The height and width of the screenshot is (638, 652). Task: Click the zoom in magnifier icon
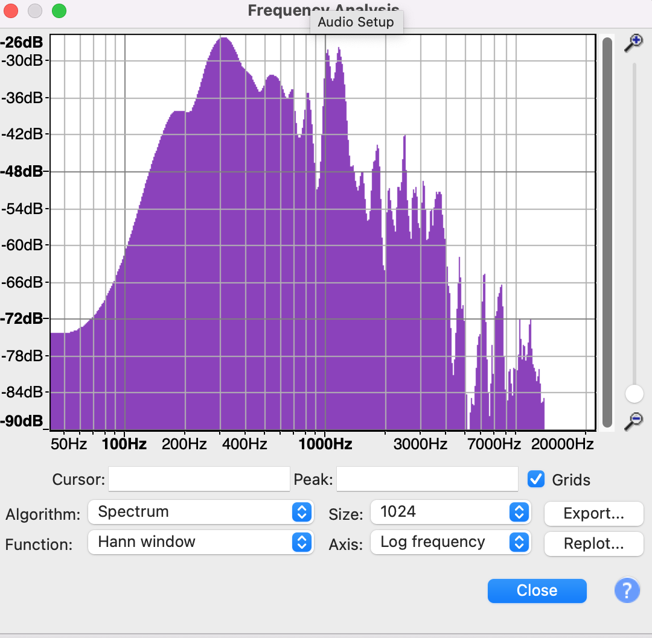pos(633,42)
